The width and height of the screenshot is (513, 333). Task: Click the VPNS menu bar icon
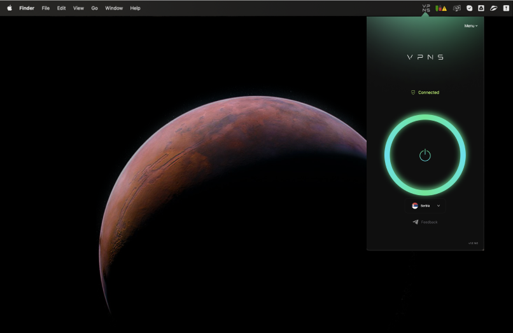coord(426,8)
